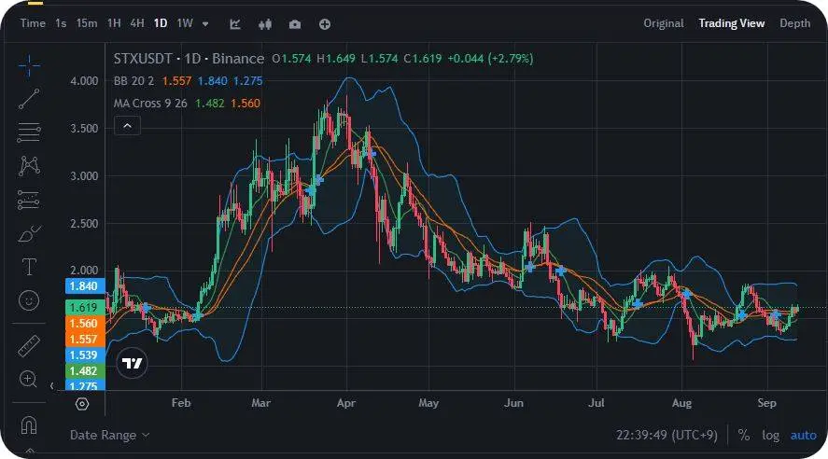Click the 1.539 blue price label
828x459 pixels.
pyautogui.click(x=85, y=355)
